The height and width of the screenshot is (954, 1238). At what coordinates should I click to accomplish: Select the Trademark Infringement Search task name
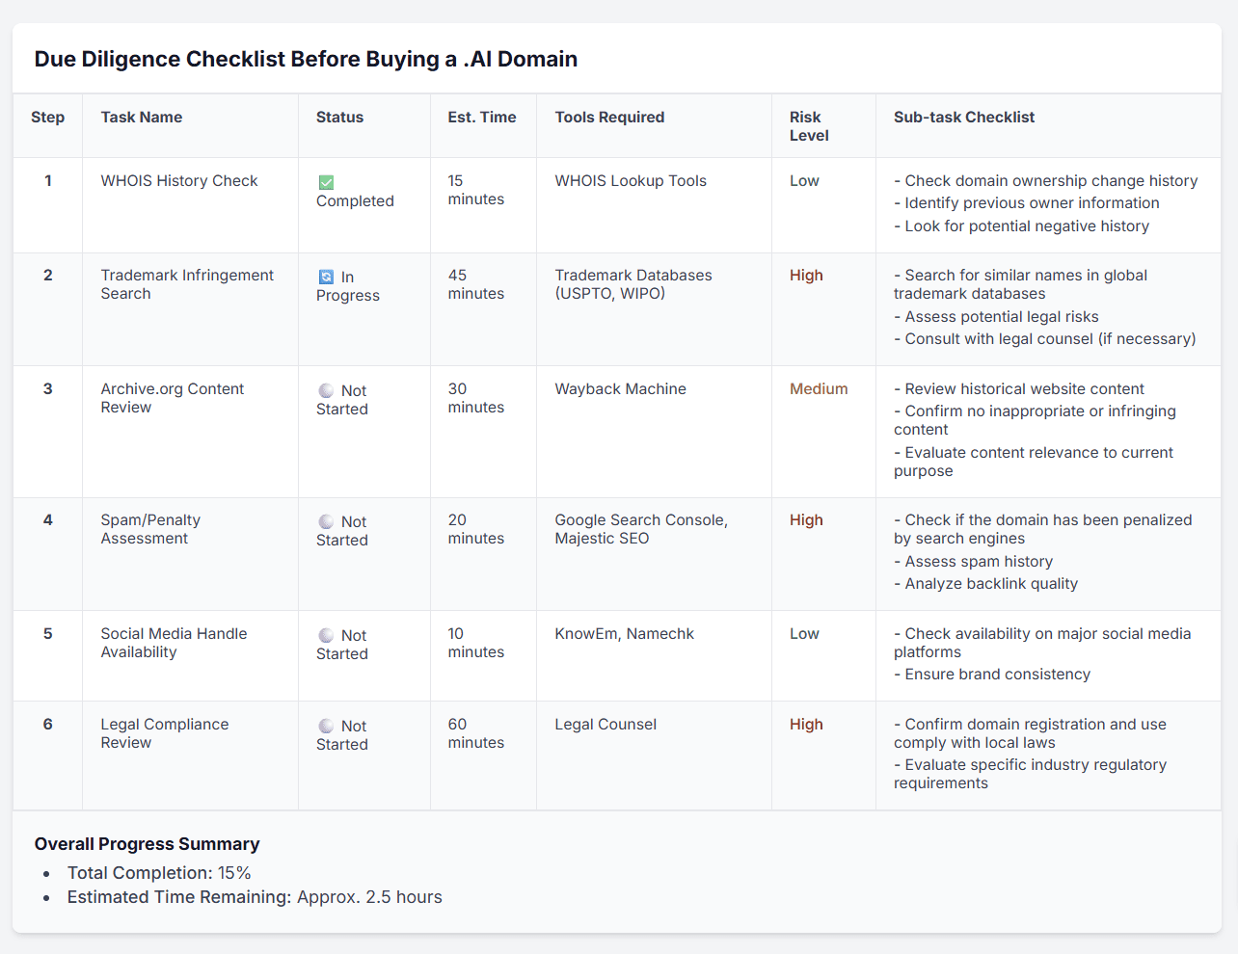tap(187, 284)
